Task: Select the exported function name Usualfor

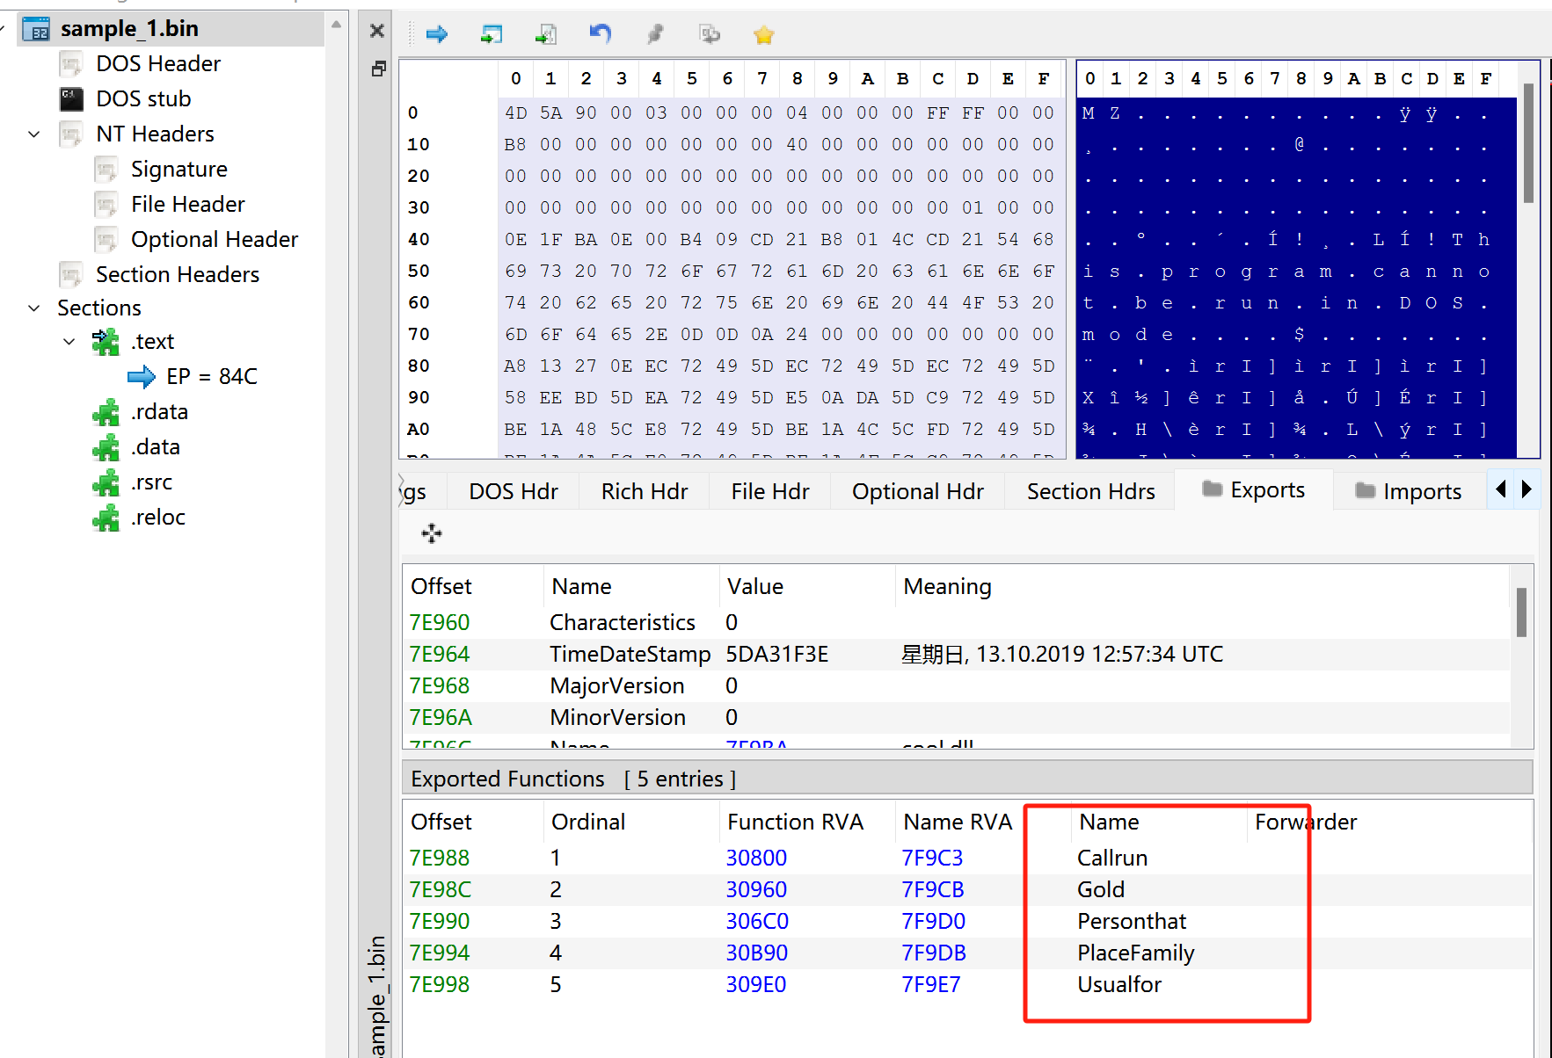Action: (x=1119, y=984)
